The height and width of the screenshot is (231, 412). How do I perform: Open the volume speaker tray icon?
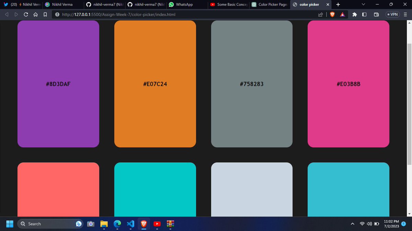(x=369, y=224)
